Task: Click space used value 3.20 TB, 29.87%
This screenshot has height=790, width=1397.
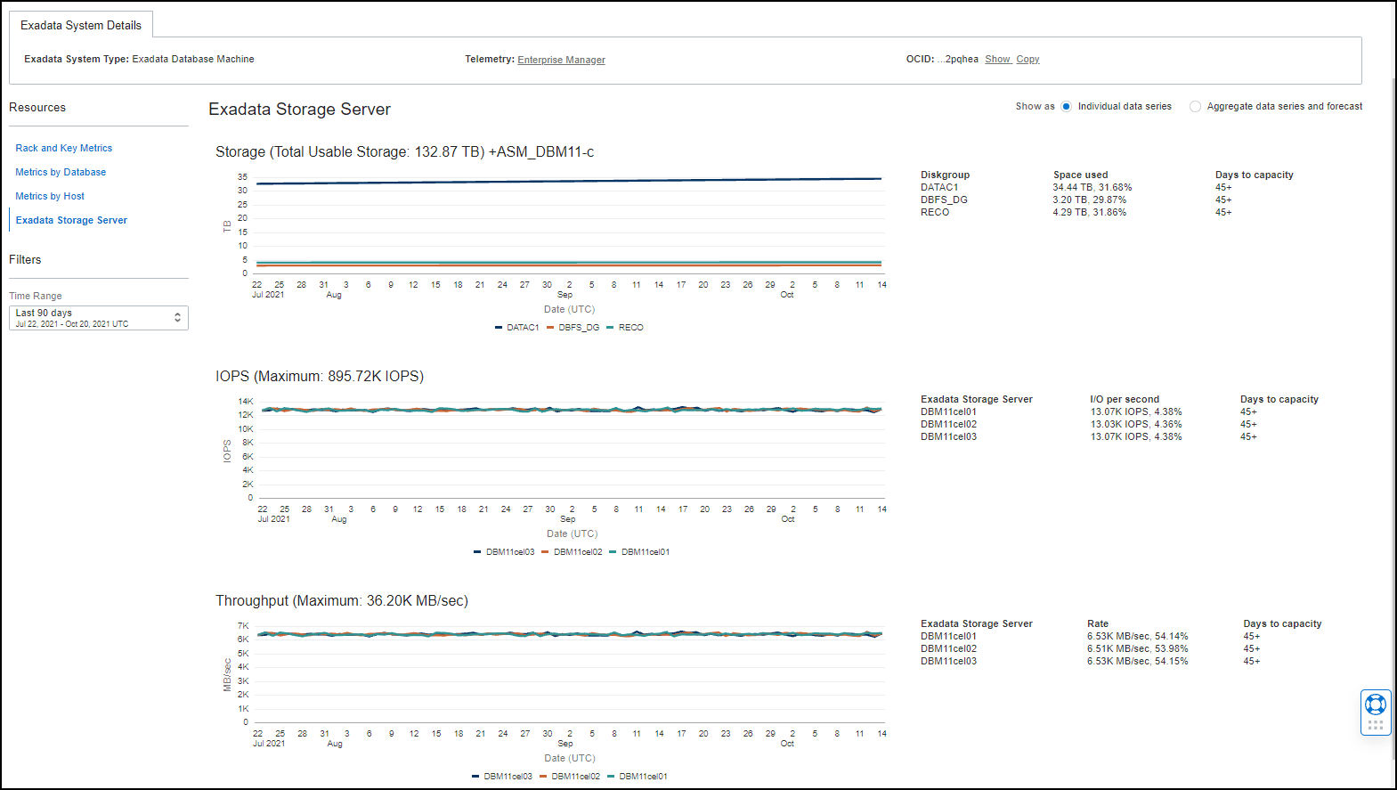Action: pyautogui.click(x=1090, y=200)
